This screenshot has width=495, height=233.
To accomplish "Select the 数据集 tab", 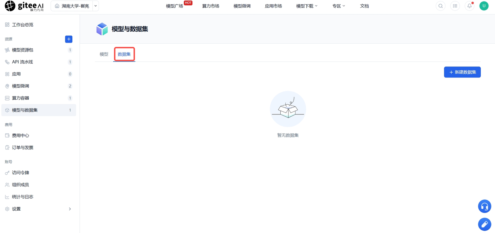I will point(124,54).
